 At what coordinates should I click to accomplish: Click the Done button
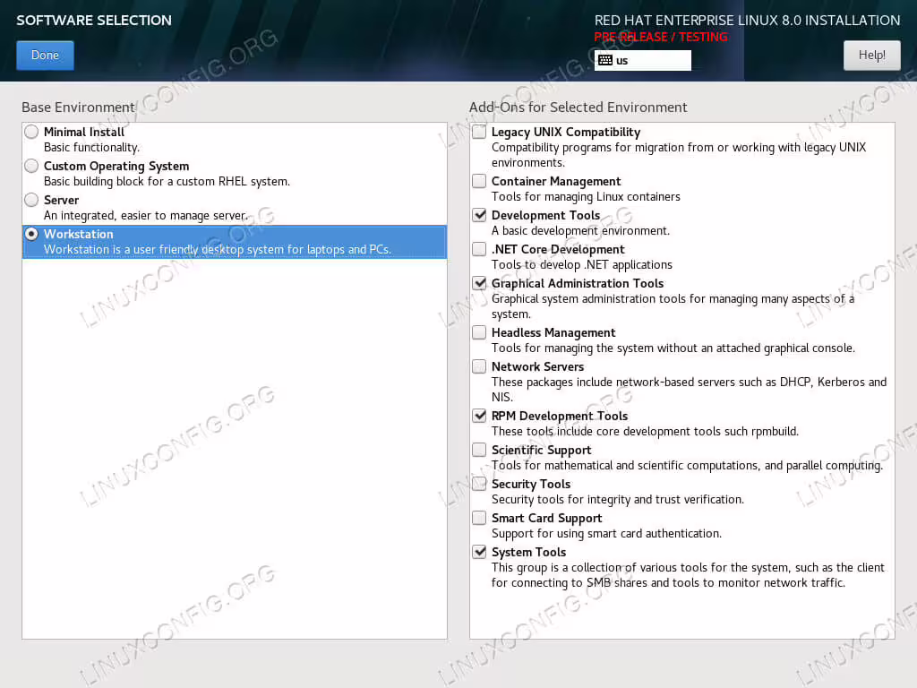[45, 56]
